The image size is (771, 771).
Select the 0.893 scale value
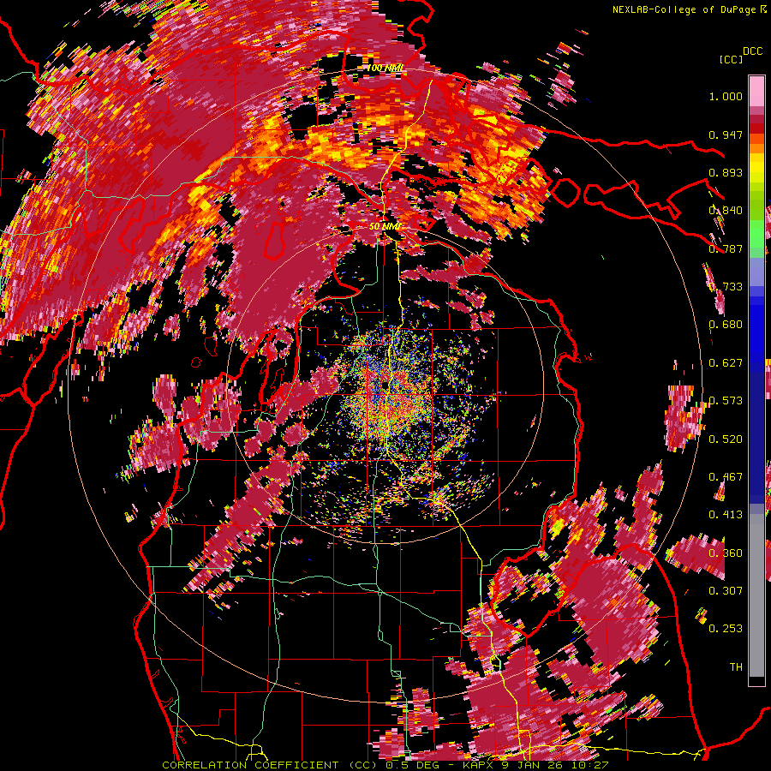(x=726, y=172)
